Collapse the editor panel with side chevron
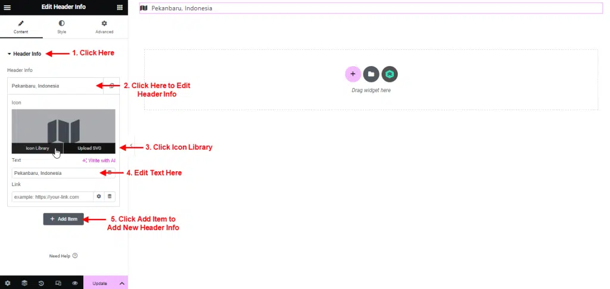This screenshot has width=610, height=289. [x=131, y=145]
